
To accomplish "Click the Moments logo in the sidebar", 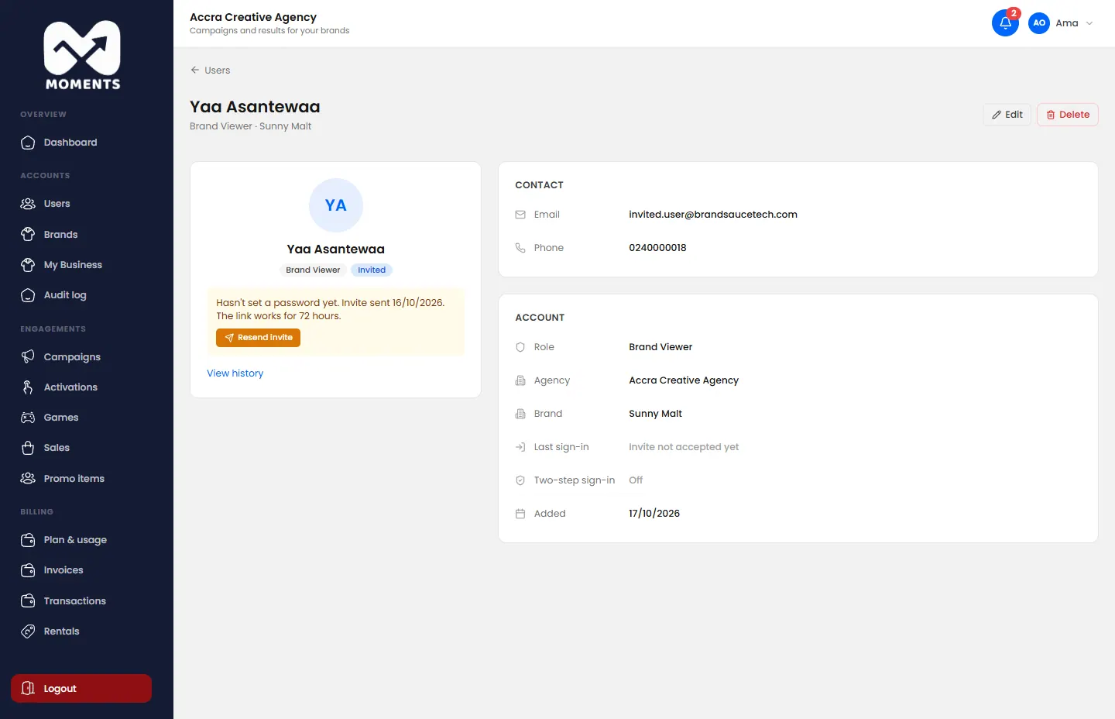I will 82,55.
